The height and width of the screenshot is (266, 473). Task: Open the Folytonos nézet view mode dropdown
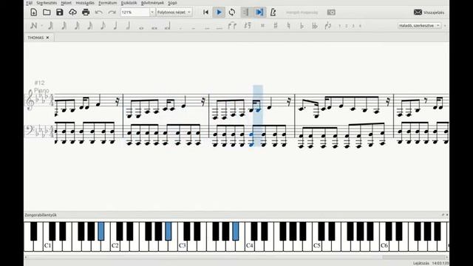click(174, 13)
